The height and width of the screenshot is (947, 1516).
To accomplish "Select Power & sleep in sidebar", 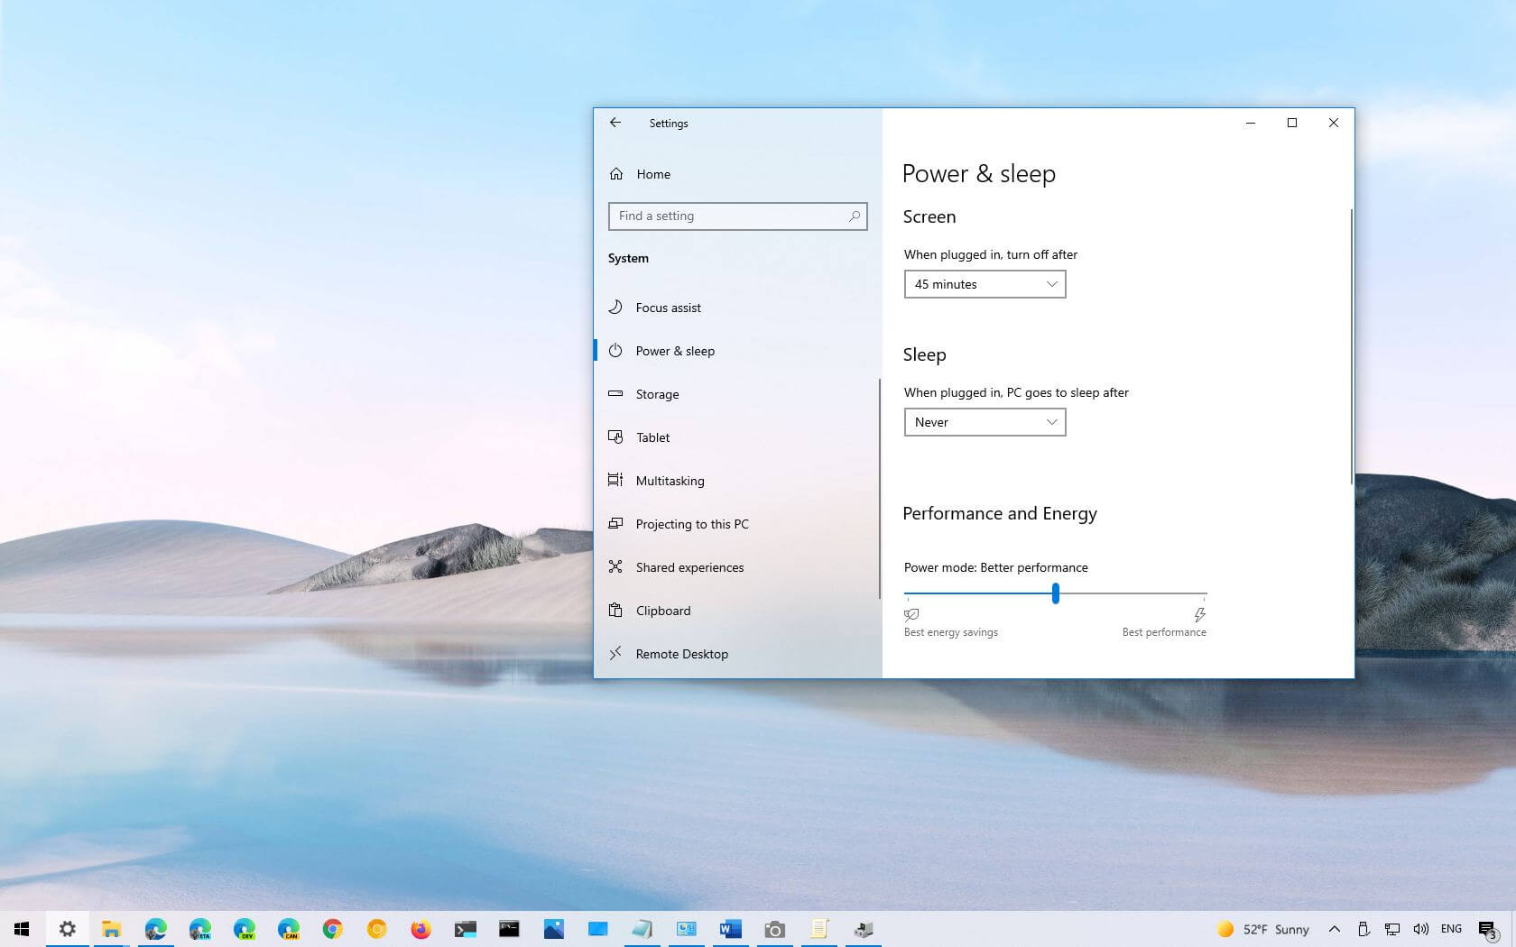I will point(736,351).
